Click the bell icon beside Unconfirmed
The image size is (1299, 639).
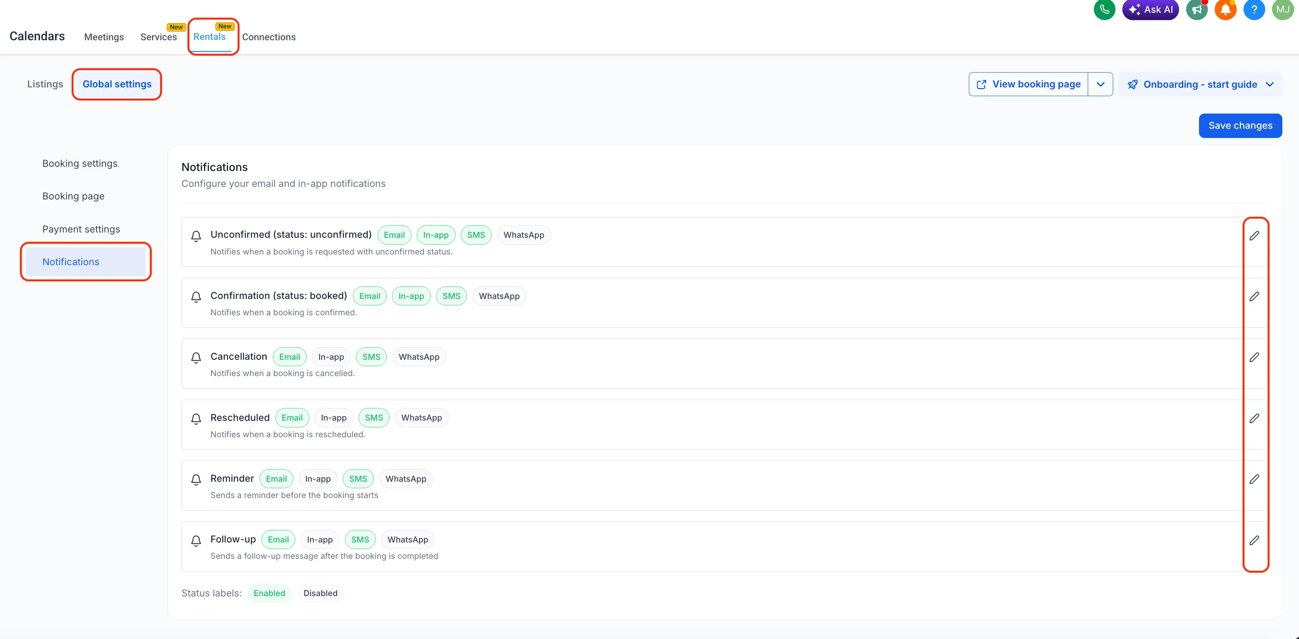(196, 236)
